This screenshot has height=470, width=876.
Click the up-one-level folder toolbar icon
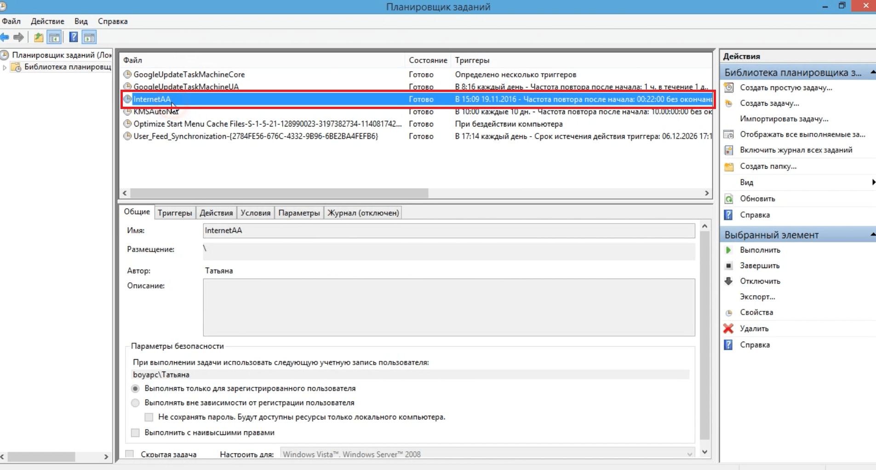[39, 37]
